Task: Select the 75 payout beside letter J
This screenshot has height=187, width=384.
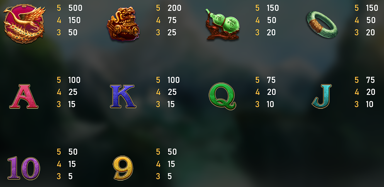Action: (x=371, y=80)
